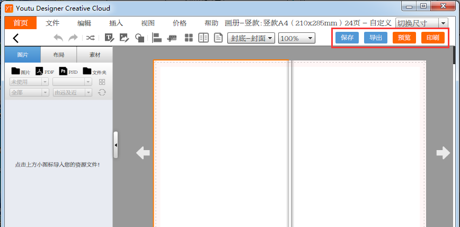Switch to the 素材 panel tab
The width and height of the screenshot is (460, 227).
[94, 55]
